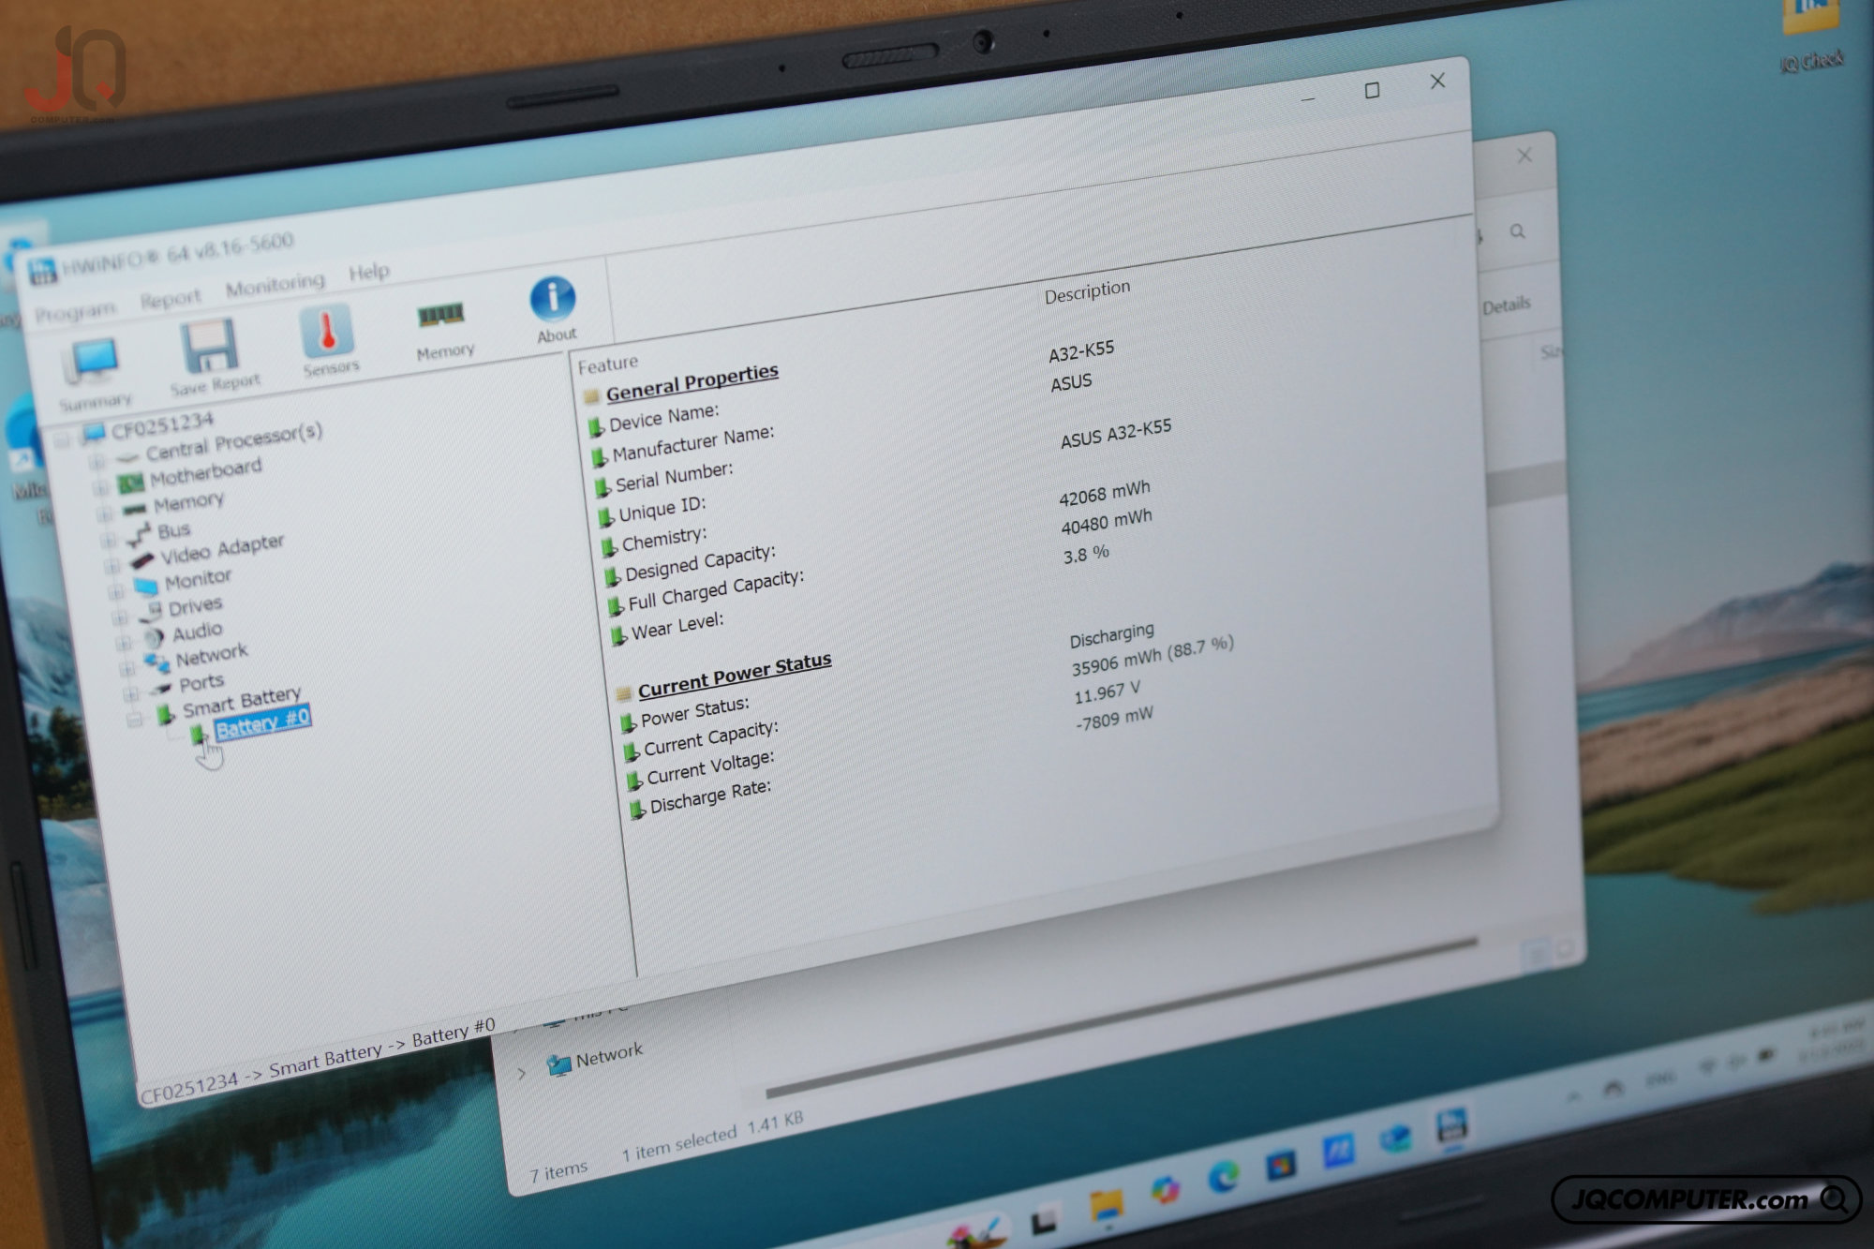Click the Network computers icon in HWiNFO tree
This screenshot has width=1874, height=1249.
(x=156, y=662)
